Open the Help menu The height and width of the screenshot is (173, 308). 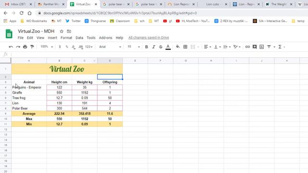[x=119, y=37]
